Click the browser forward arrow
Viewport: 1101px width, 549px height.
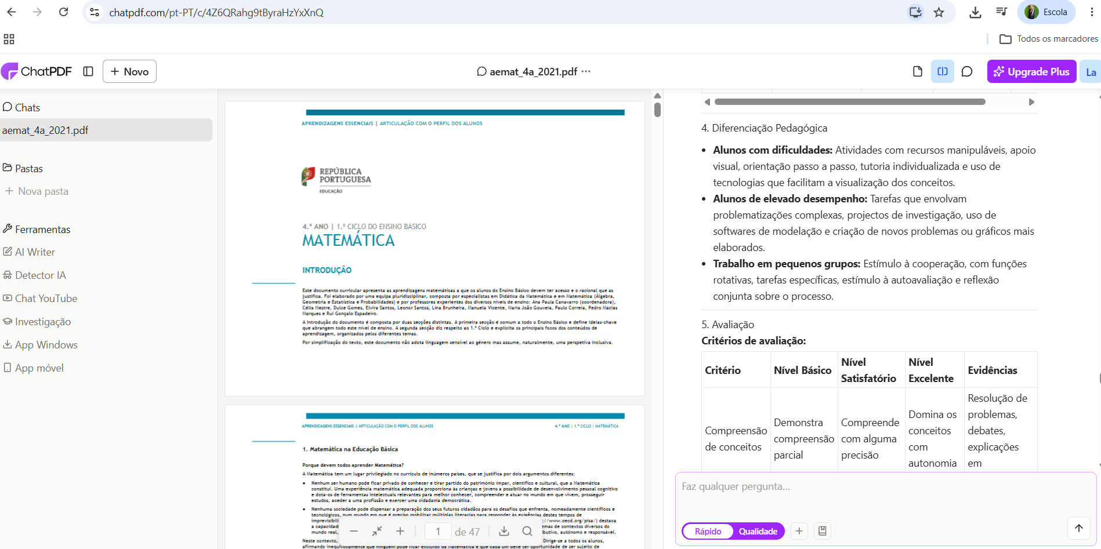(38, 12)
